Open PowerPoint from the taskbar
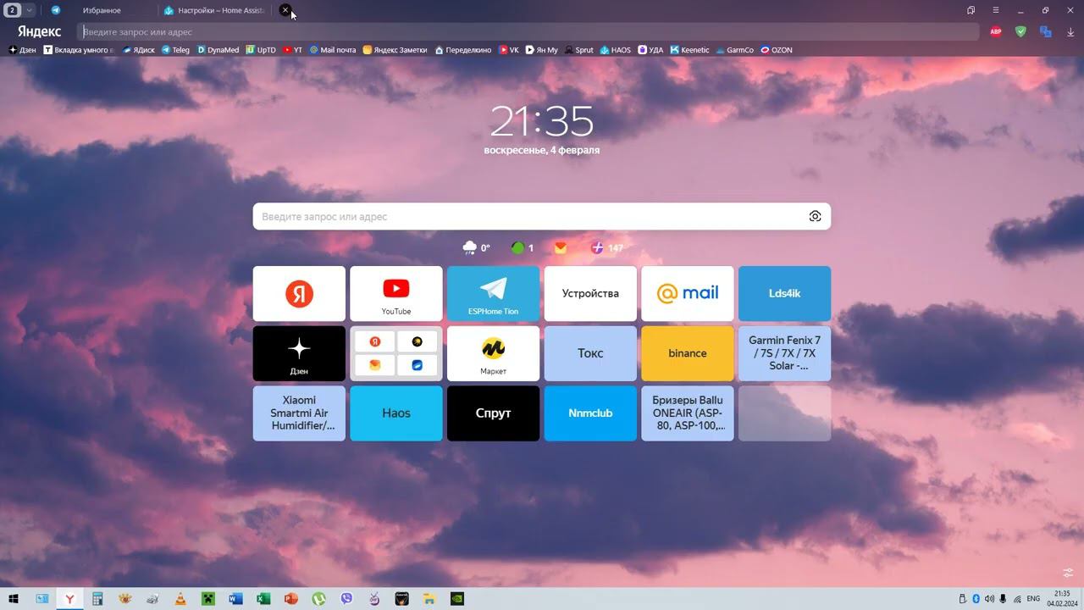 coord(291,599)
